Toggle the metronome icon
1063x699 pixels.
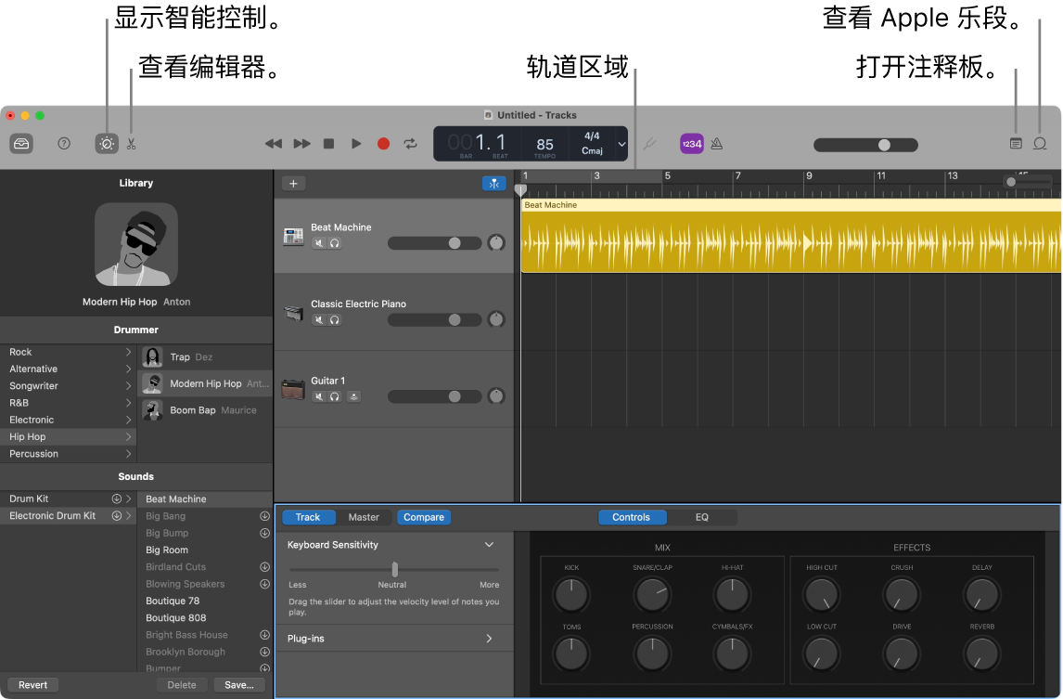(x=716, y=144)
